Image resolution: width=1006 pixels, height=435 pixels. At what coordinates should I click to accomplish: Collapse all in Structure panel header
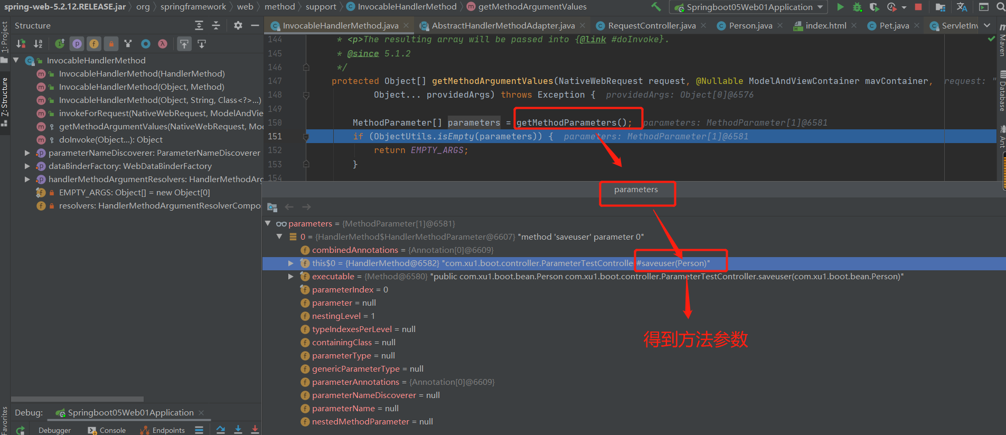point(216,25)
